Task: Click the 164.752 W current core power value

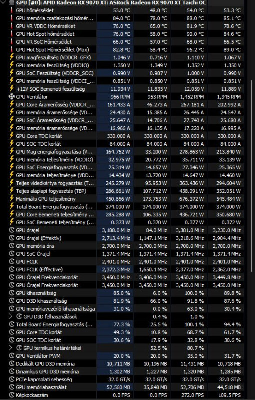Action: coord(118,152)
